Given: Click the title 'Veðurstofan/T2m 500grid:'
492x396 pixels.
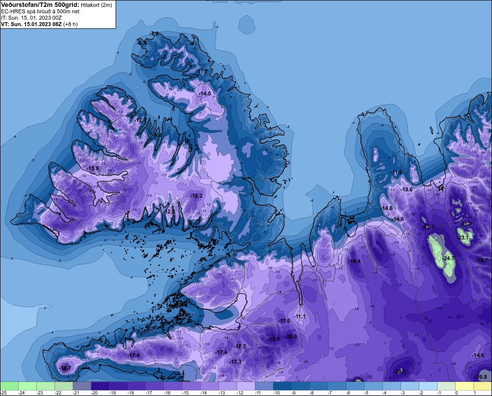Looking at the screenshot, I should point(40,5).
